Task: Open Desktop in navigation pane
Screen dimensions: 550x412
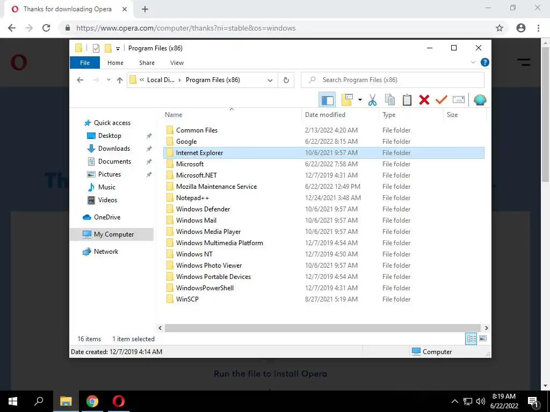Action: click(x=110, y=136)
